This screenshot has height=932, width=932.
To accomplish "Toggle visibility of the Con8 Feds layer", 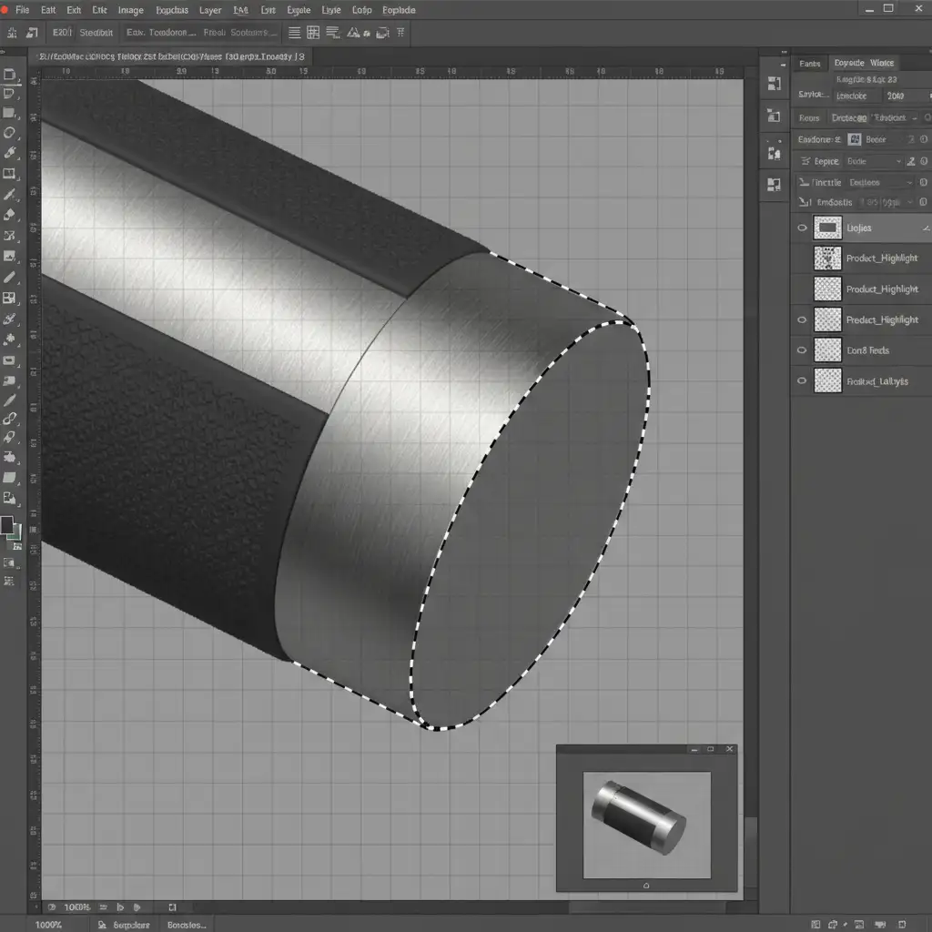I will tap(802, 350).
